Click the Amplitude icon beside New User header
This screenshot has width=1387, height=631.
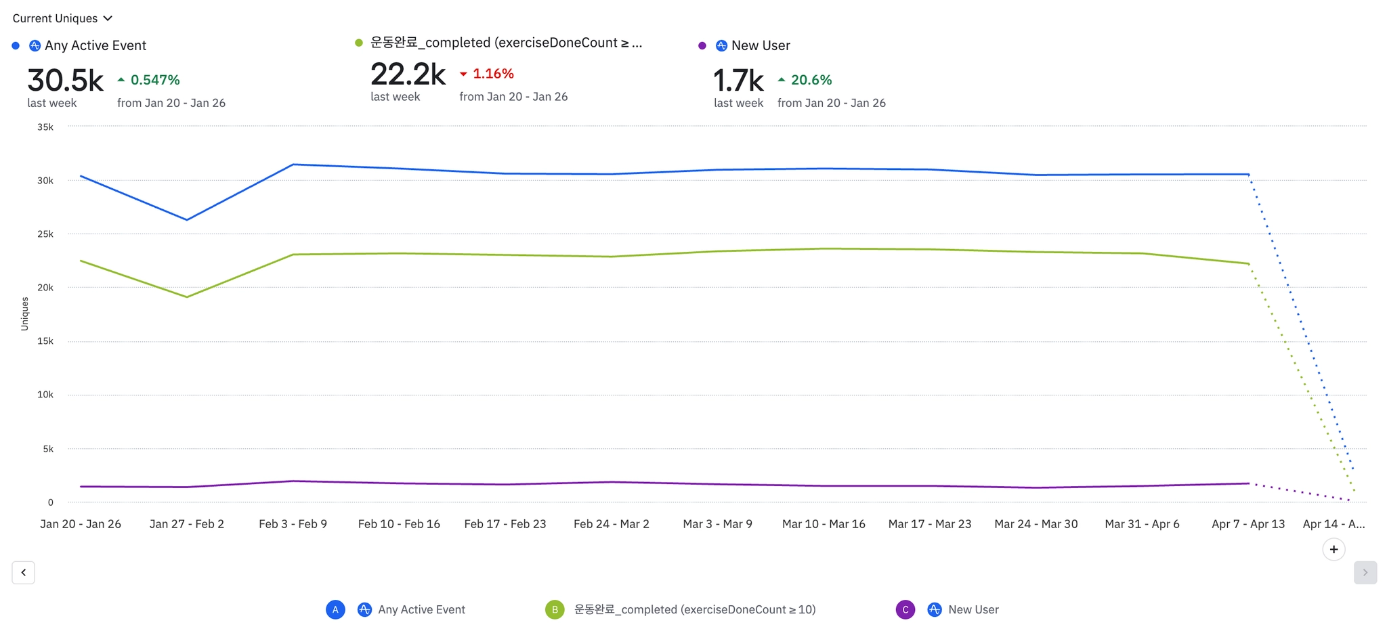click(721, 46)
